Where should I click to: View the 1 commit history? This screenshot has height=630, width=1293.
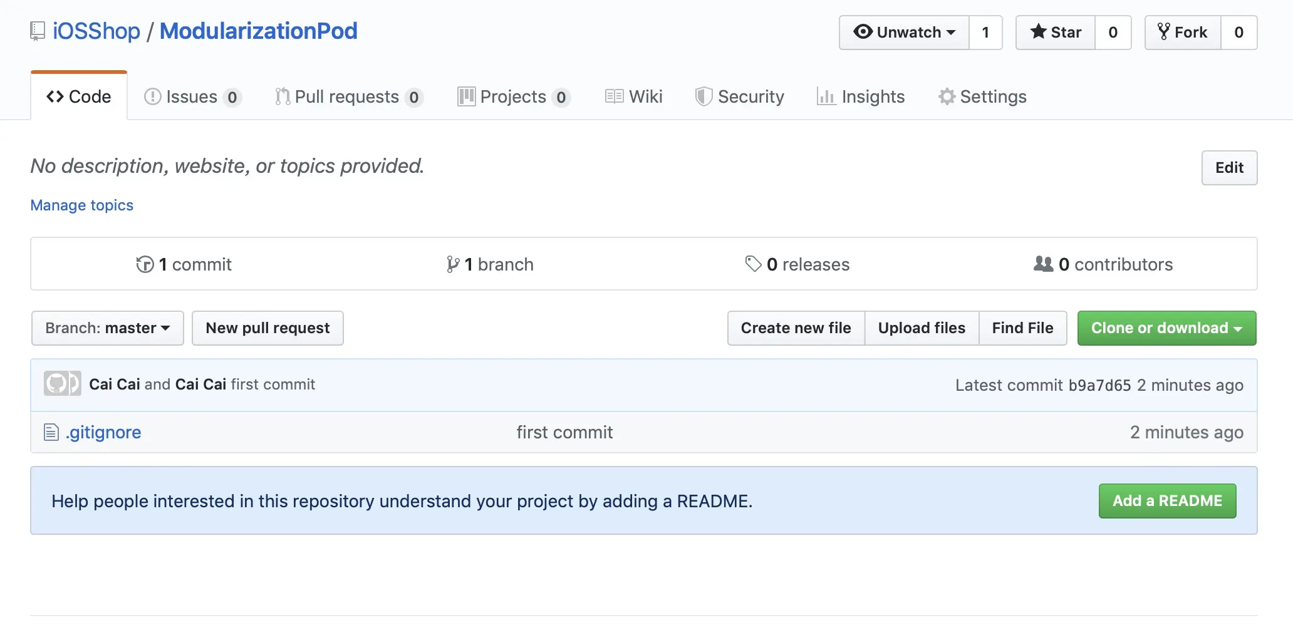pyautogui.click(x=184, y=264)
